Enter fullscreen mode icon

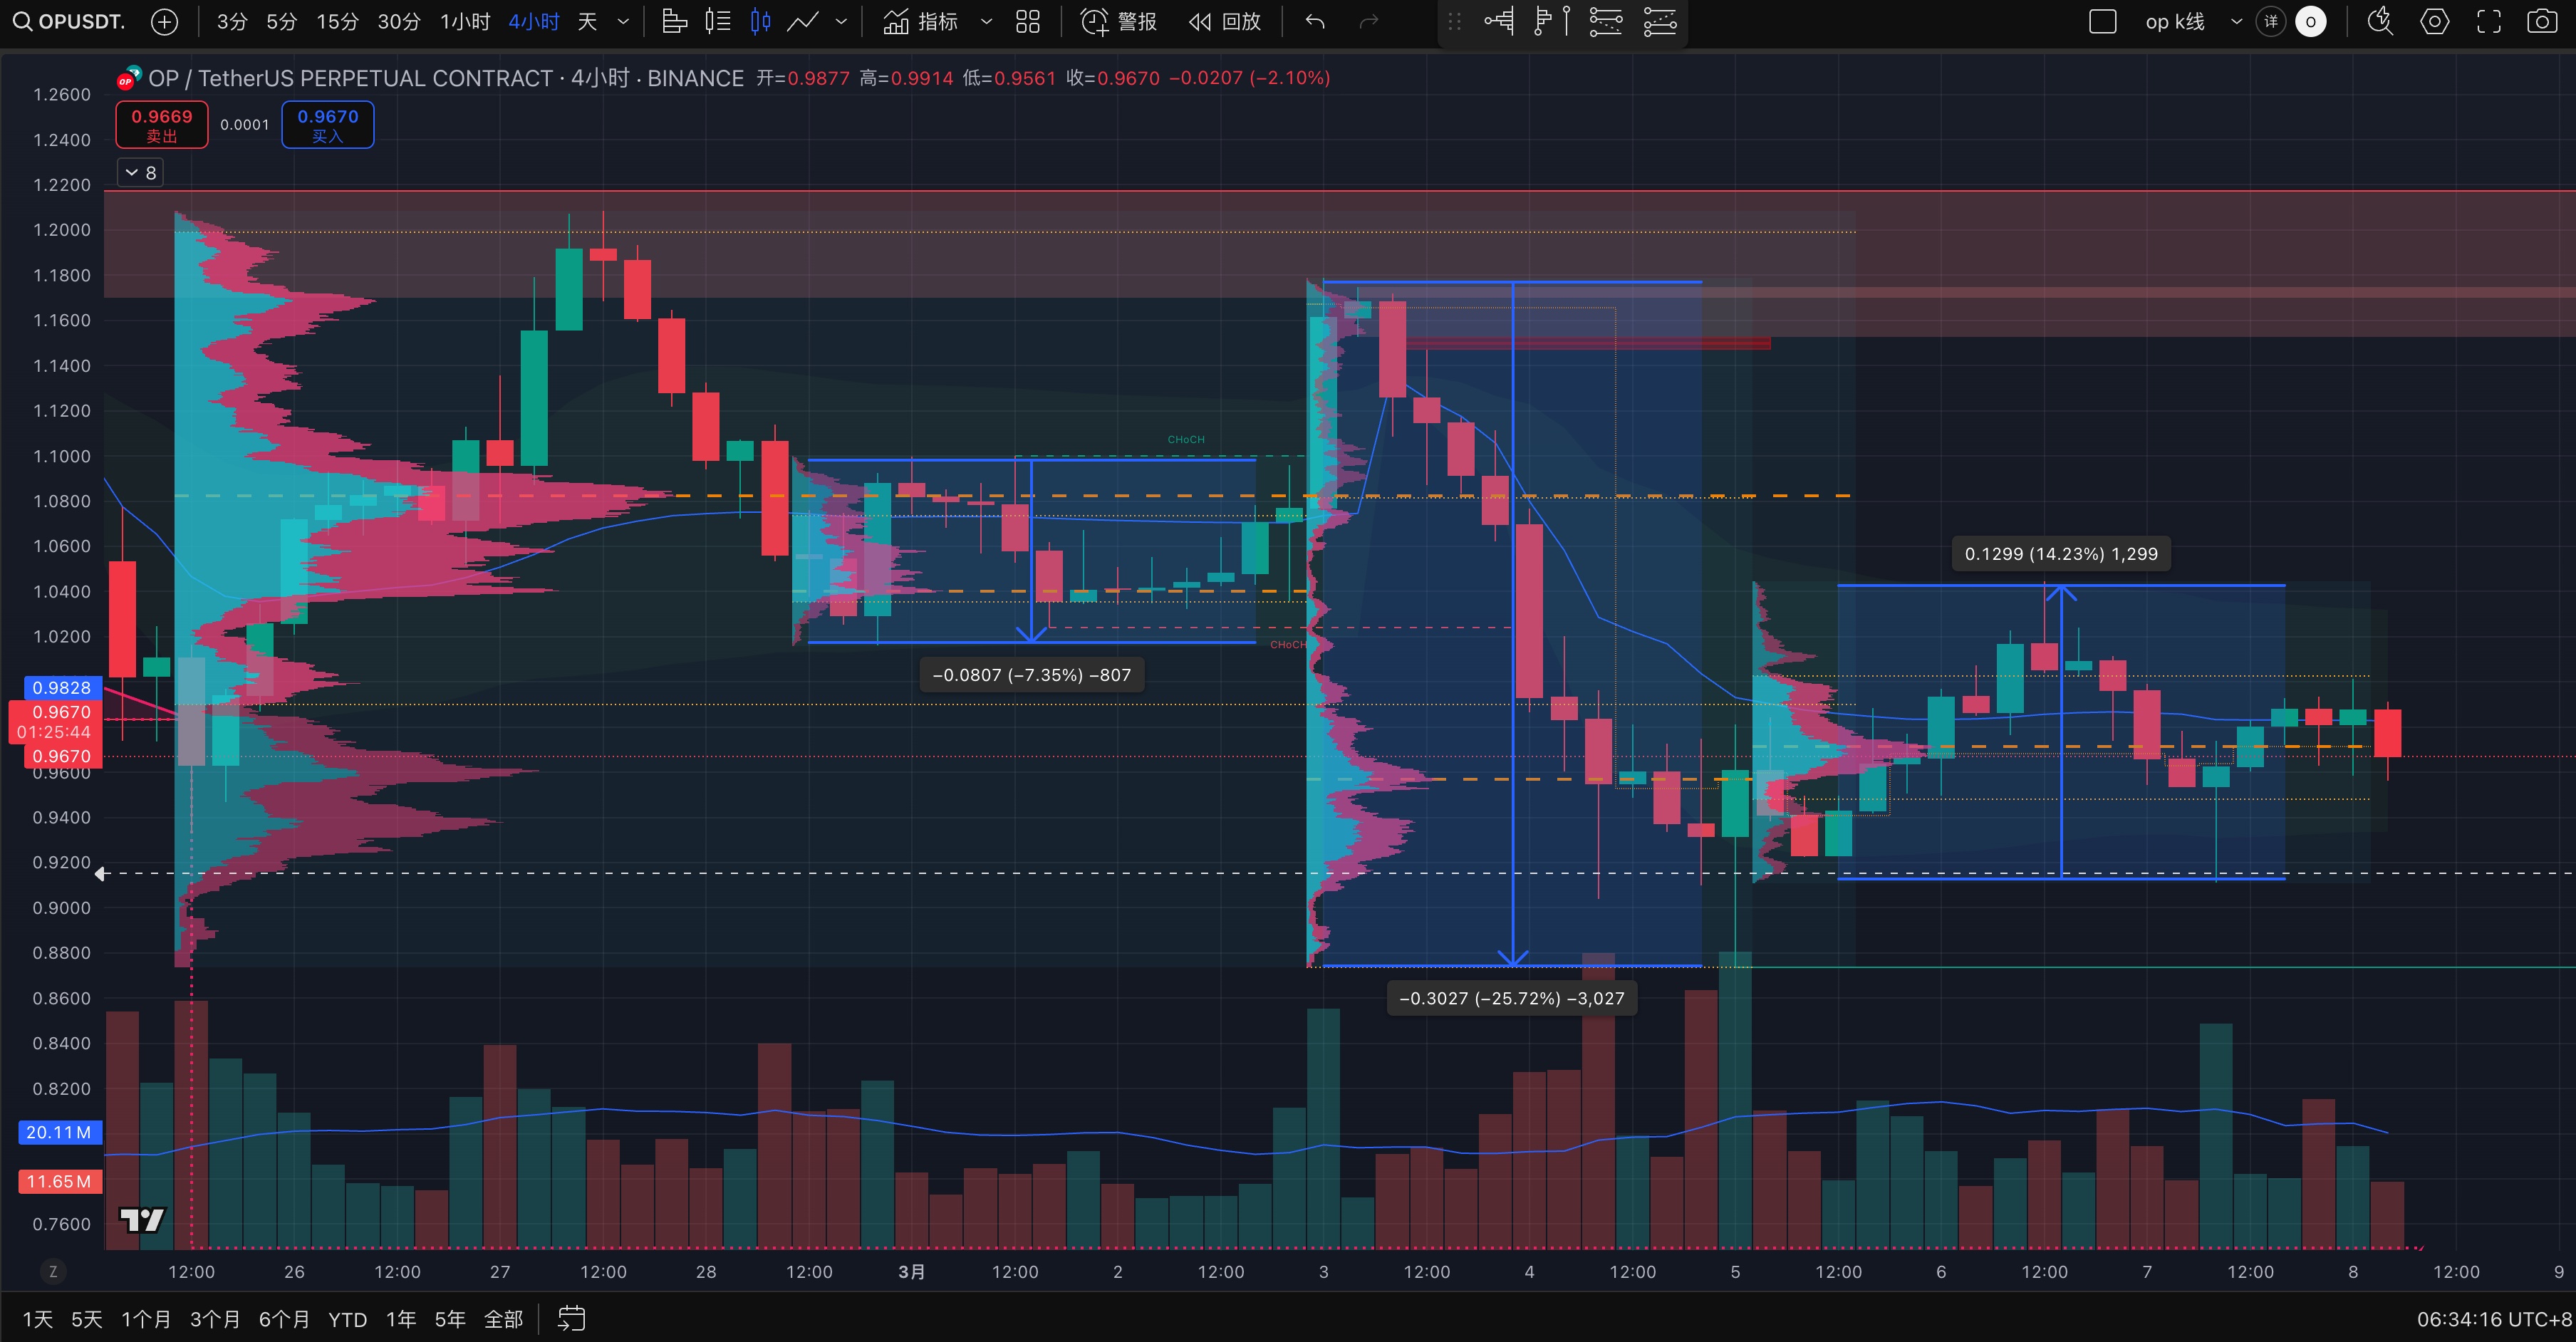point(2489,21)
